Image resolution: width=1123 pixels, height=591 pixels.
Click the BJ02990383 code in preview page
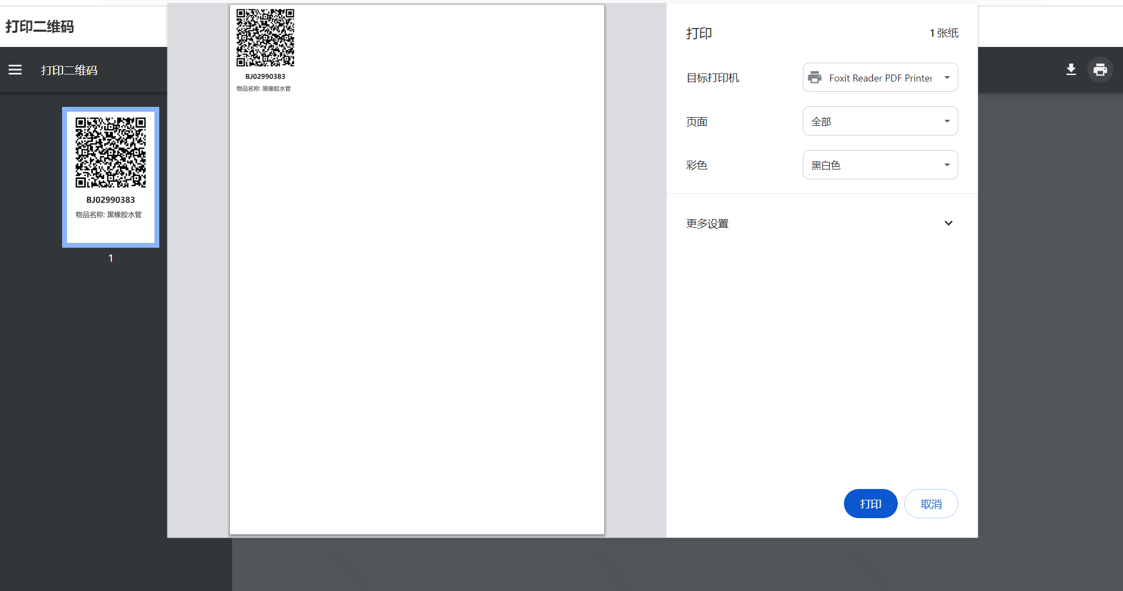pos(265,77)
